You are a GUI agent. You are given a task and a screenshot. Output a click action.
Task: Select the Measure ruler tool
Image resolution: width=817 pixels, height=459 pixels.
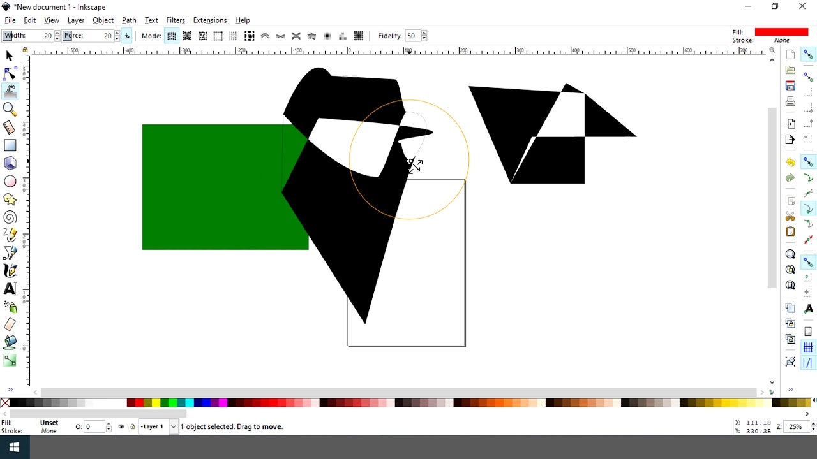coord(10,127)
